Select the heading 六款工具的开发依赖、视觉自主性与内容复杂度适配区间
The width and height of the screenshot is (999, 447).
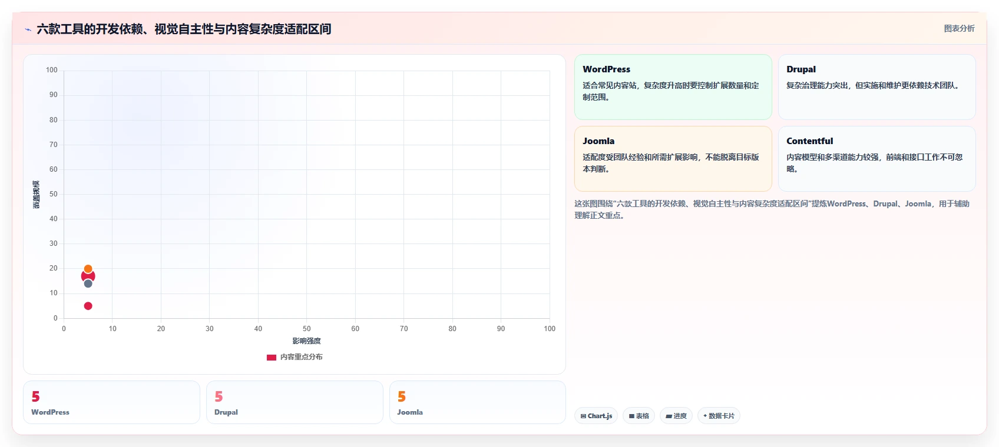click(184, 29)
